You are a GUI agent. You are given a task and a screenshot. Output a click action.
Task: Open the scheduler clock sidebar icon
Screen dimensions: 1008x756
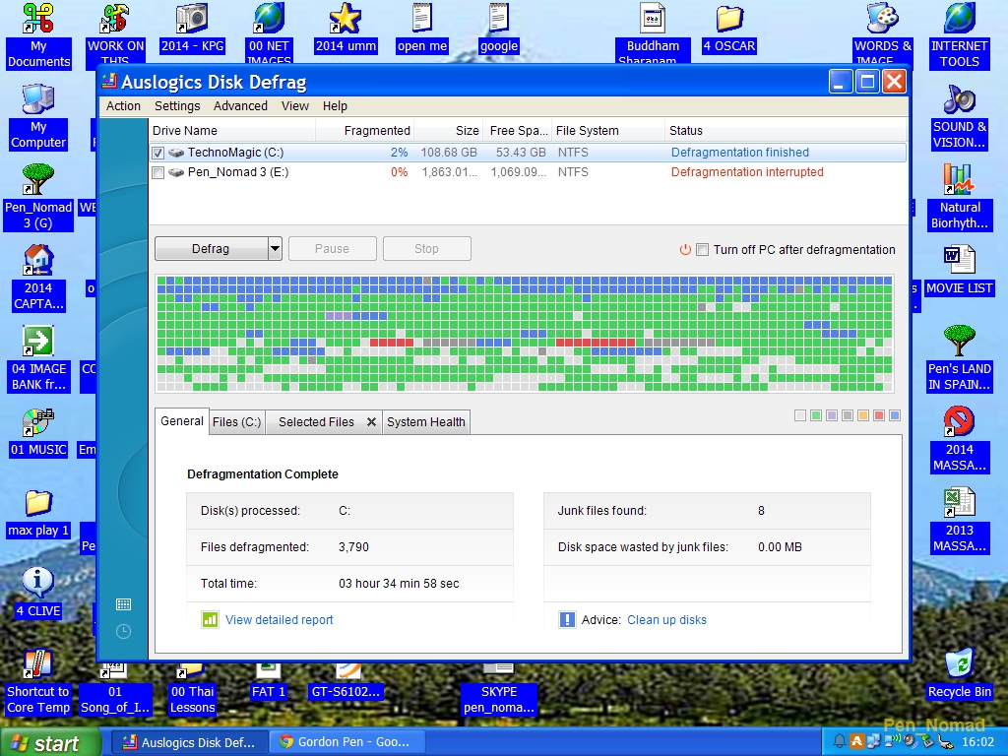(x=123, y=632)
